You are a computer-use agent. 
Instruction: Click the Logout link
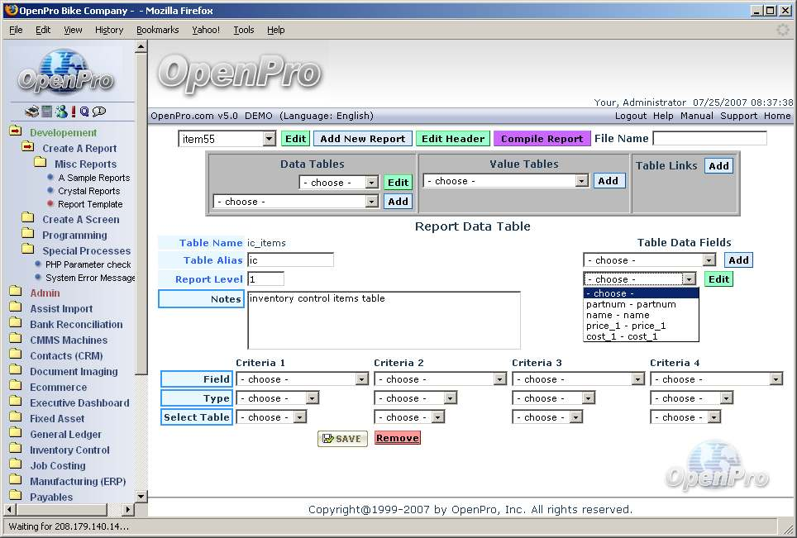coord(630,116)
